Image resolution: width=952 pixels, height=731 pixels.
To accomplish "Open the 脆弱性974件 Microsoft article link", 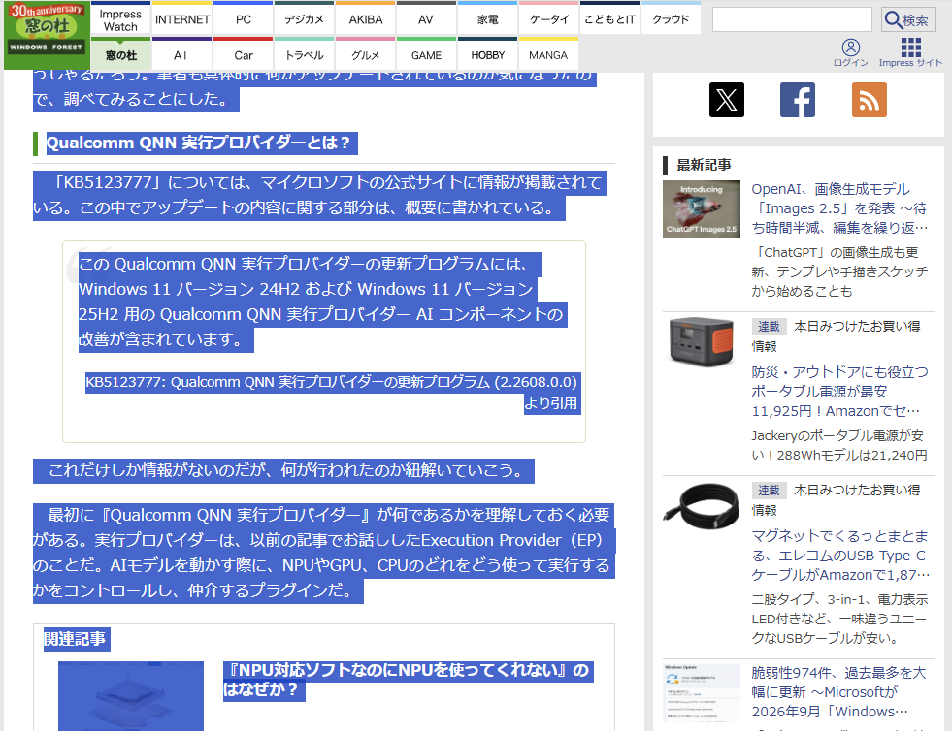I will 839,692.
